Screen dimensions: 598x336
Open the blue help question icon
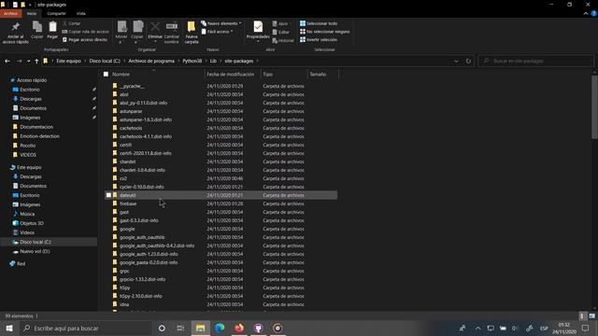point(594,13)
